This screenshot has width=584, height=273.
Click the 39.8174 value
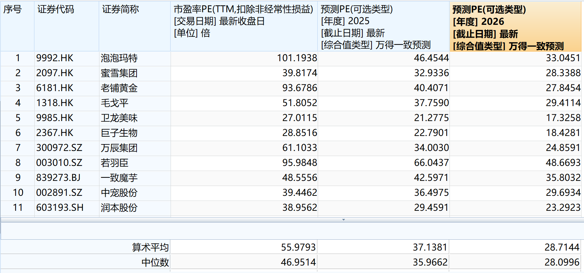coord(300,73)
